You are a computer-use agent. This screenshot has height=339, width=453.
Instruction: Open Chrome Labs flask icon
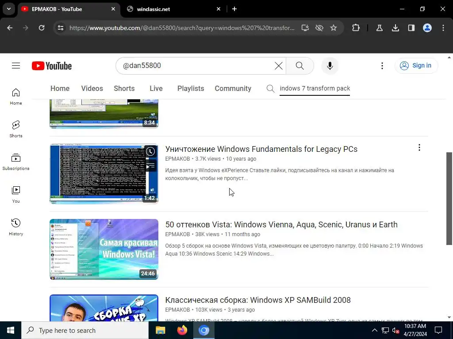coord(379,28)
